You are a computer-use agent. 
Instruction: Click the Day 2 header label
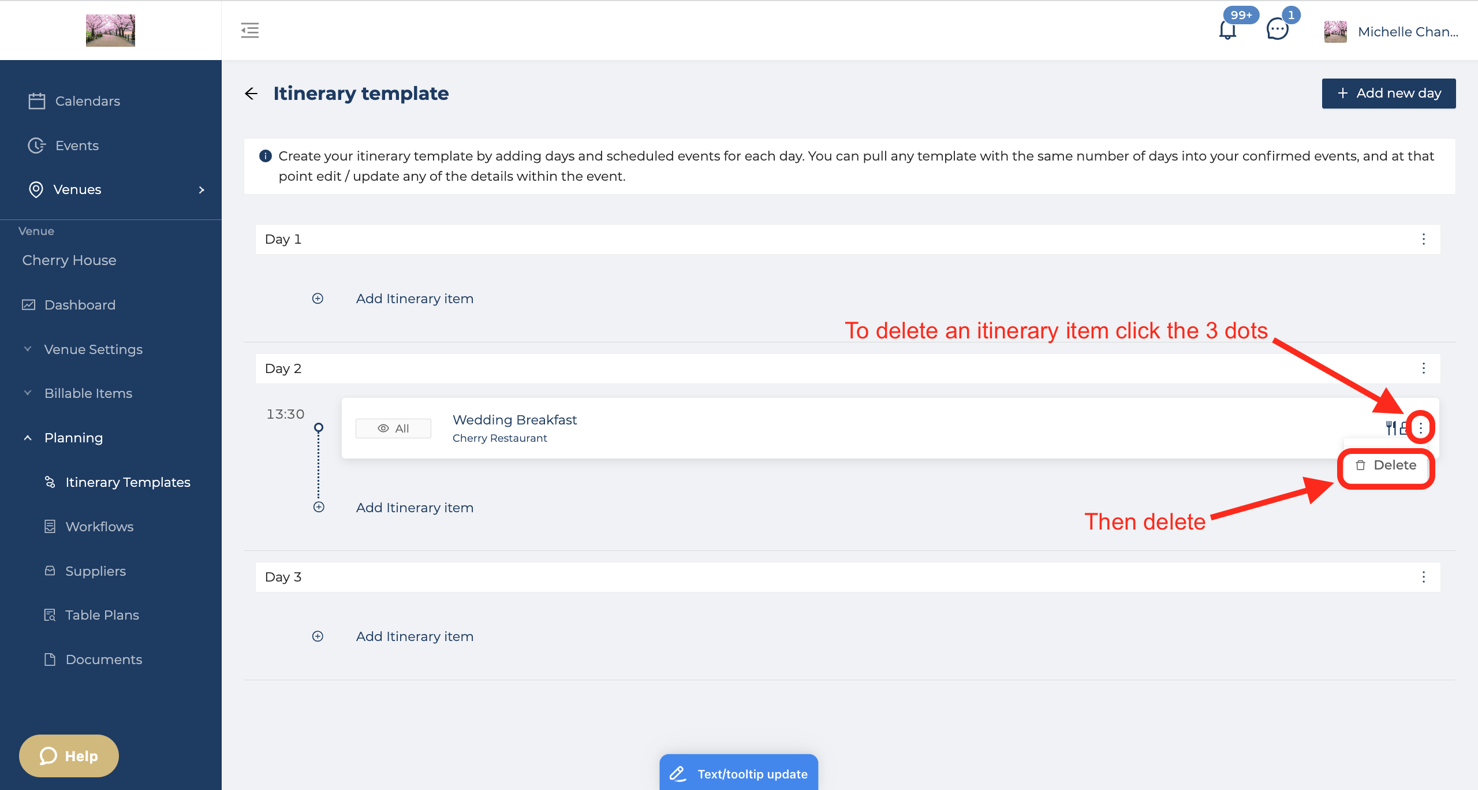click(283, 368)
